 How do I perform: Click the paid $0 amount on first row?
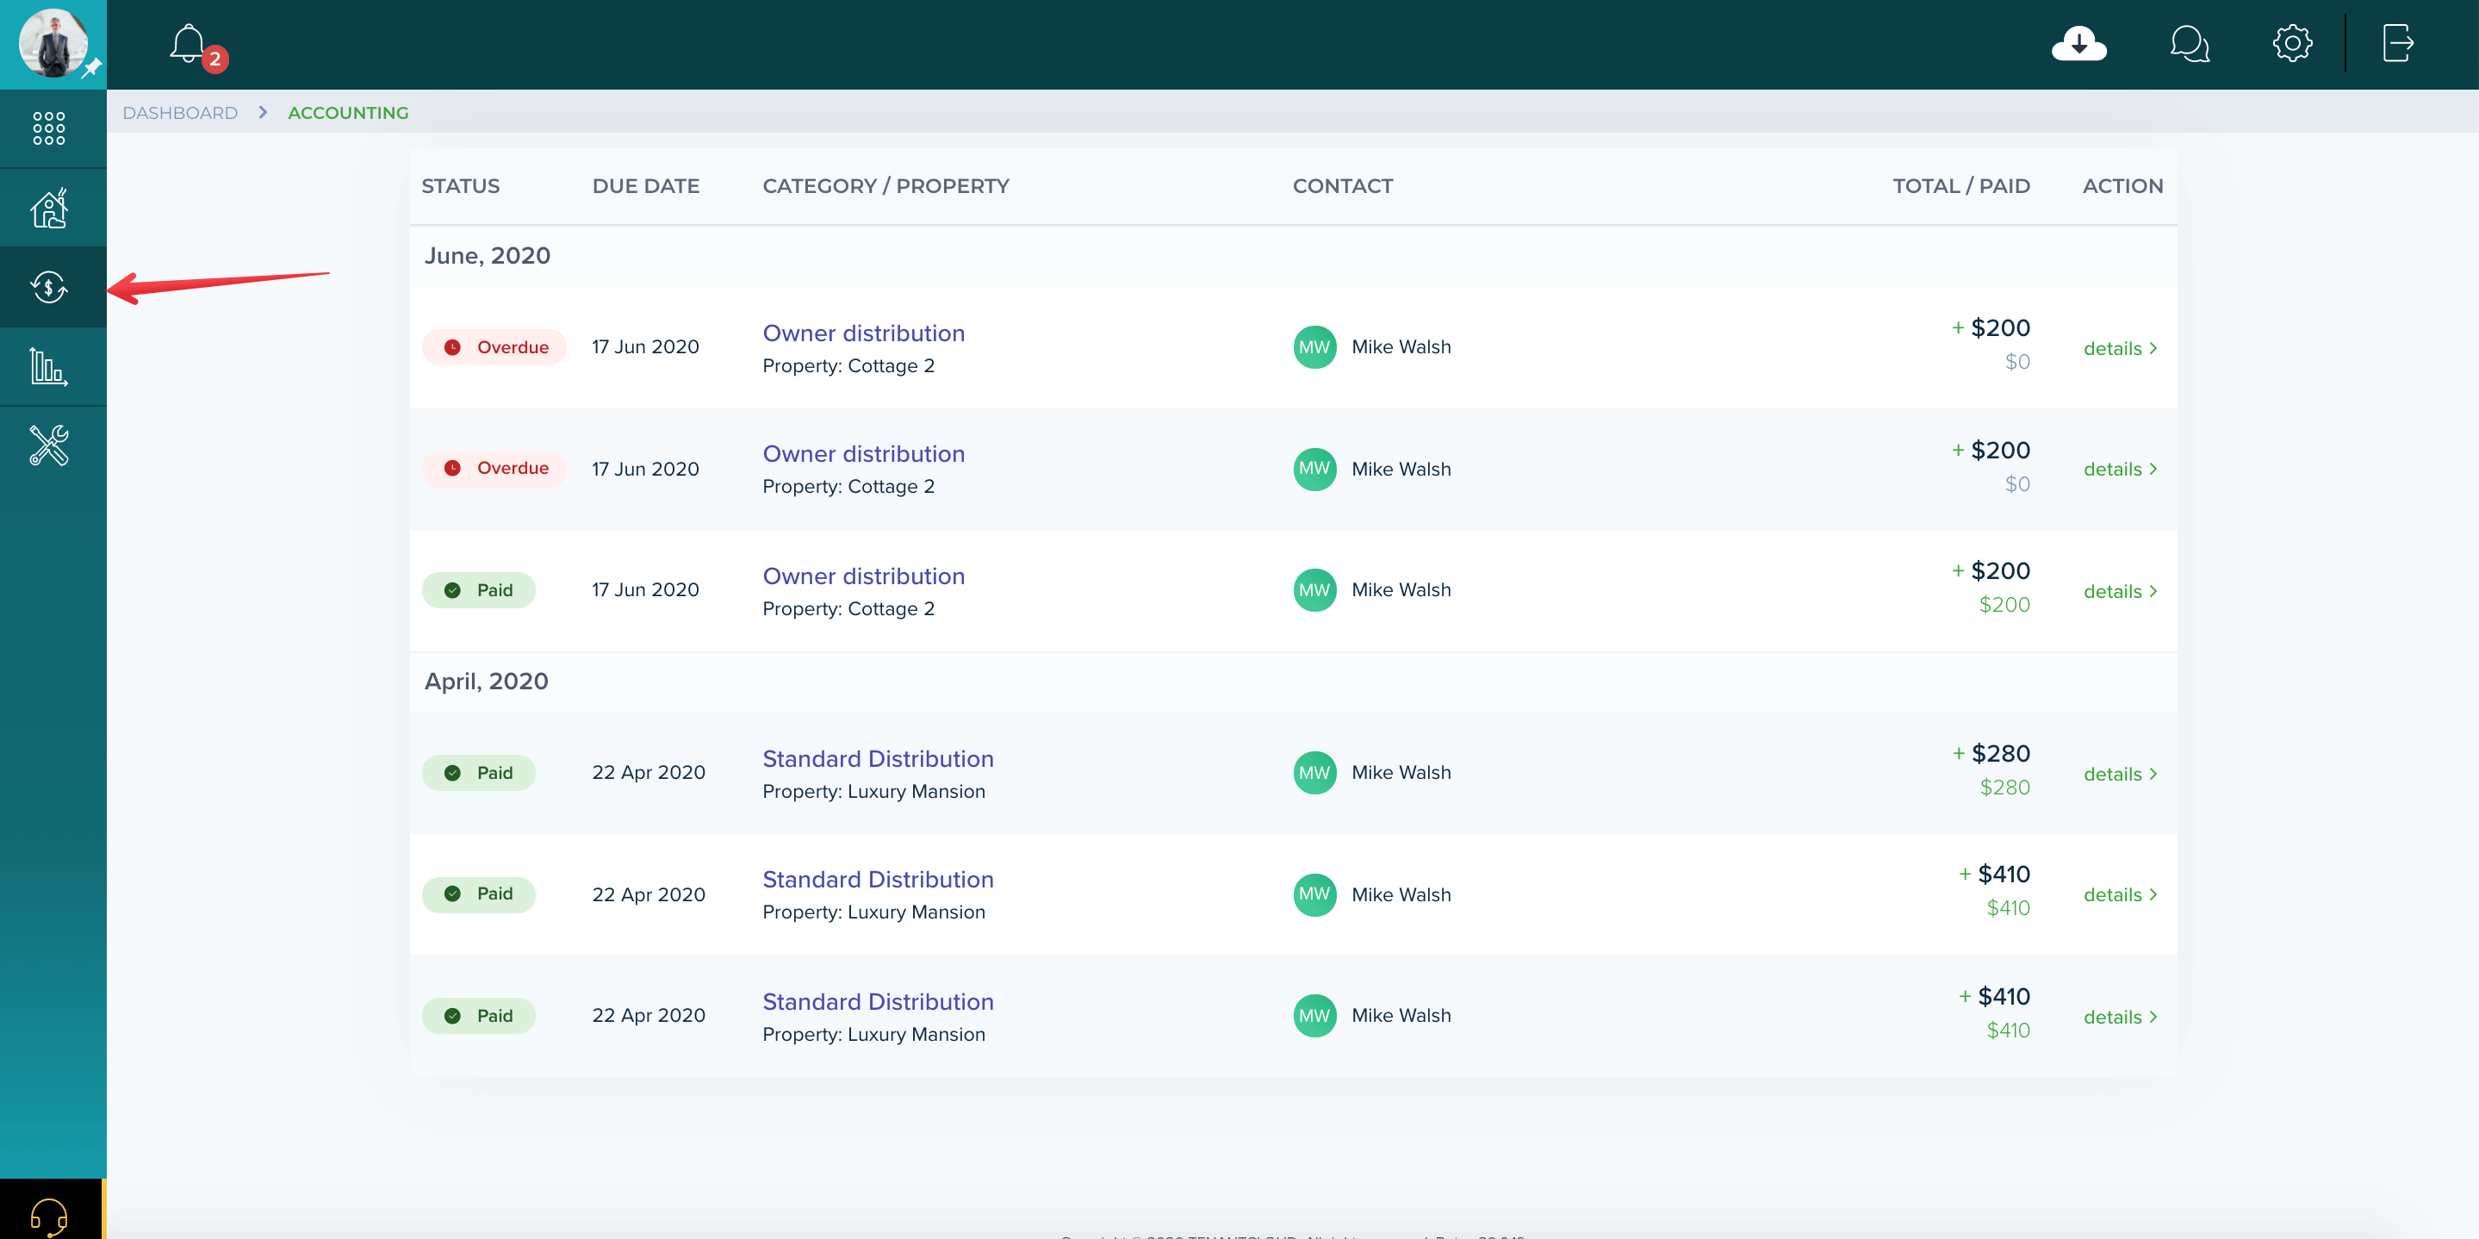[x=2017, y=362]
